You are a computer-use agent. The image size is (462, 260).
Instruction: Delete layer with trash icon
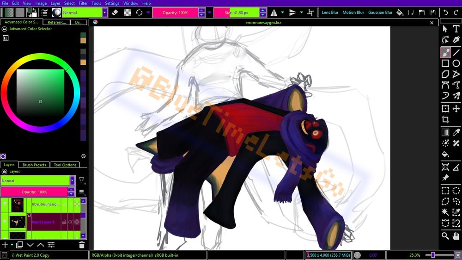coord(82,245)
